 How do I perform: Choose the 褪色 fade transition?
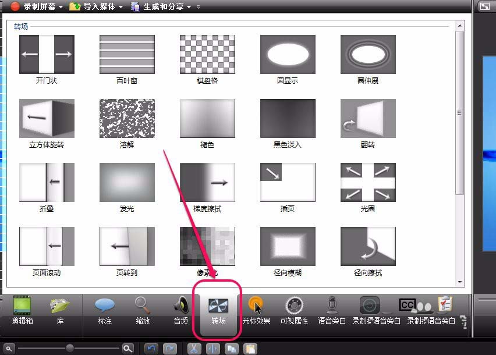pos(207,118)
